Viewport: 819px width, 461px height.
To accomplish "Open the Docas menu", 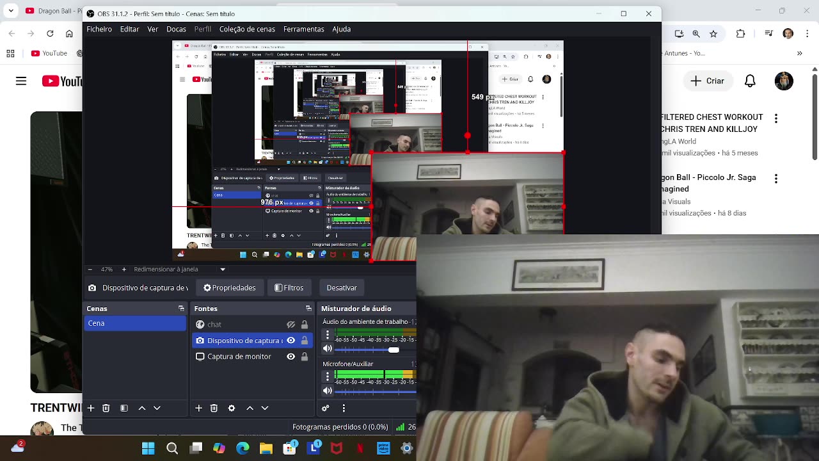I will pos(176,29).
